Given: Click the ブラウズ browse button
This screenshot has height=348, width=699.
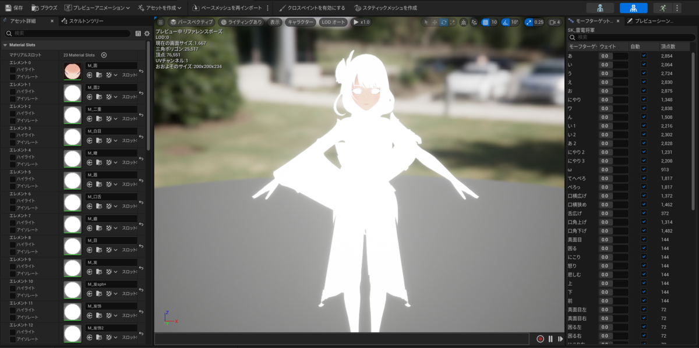Looking at the screenshot, I should (44, 8).
